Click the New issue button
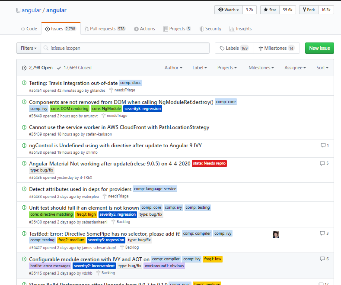 pos(319,48)
